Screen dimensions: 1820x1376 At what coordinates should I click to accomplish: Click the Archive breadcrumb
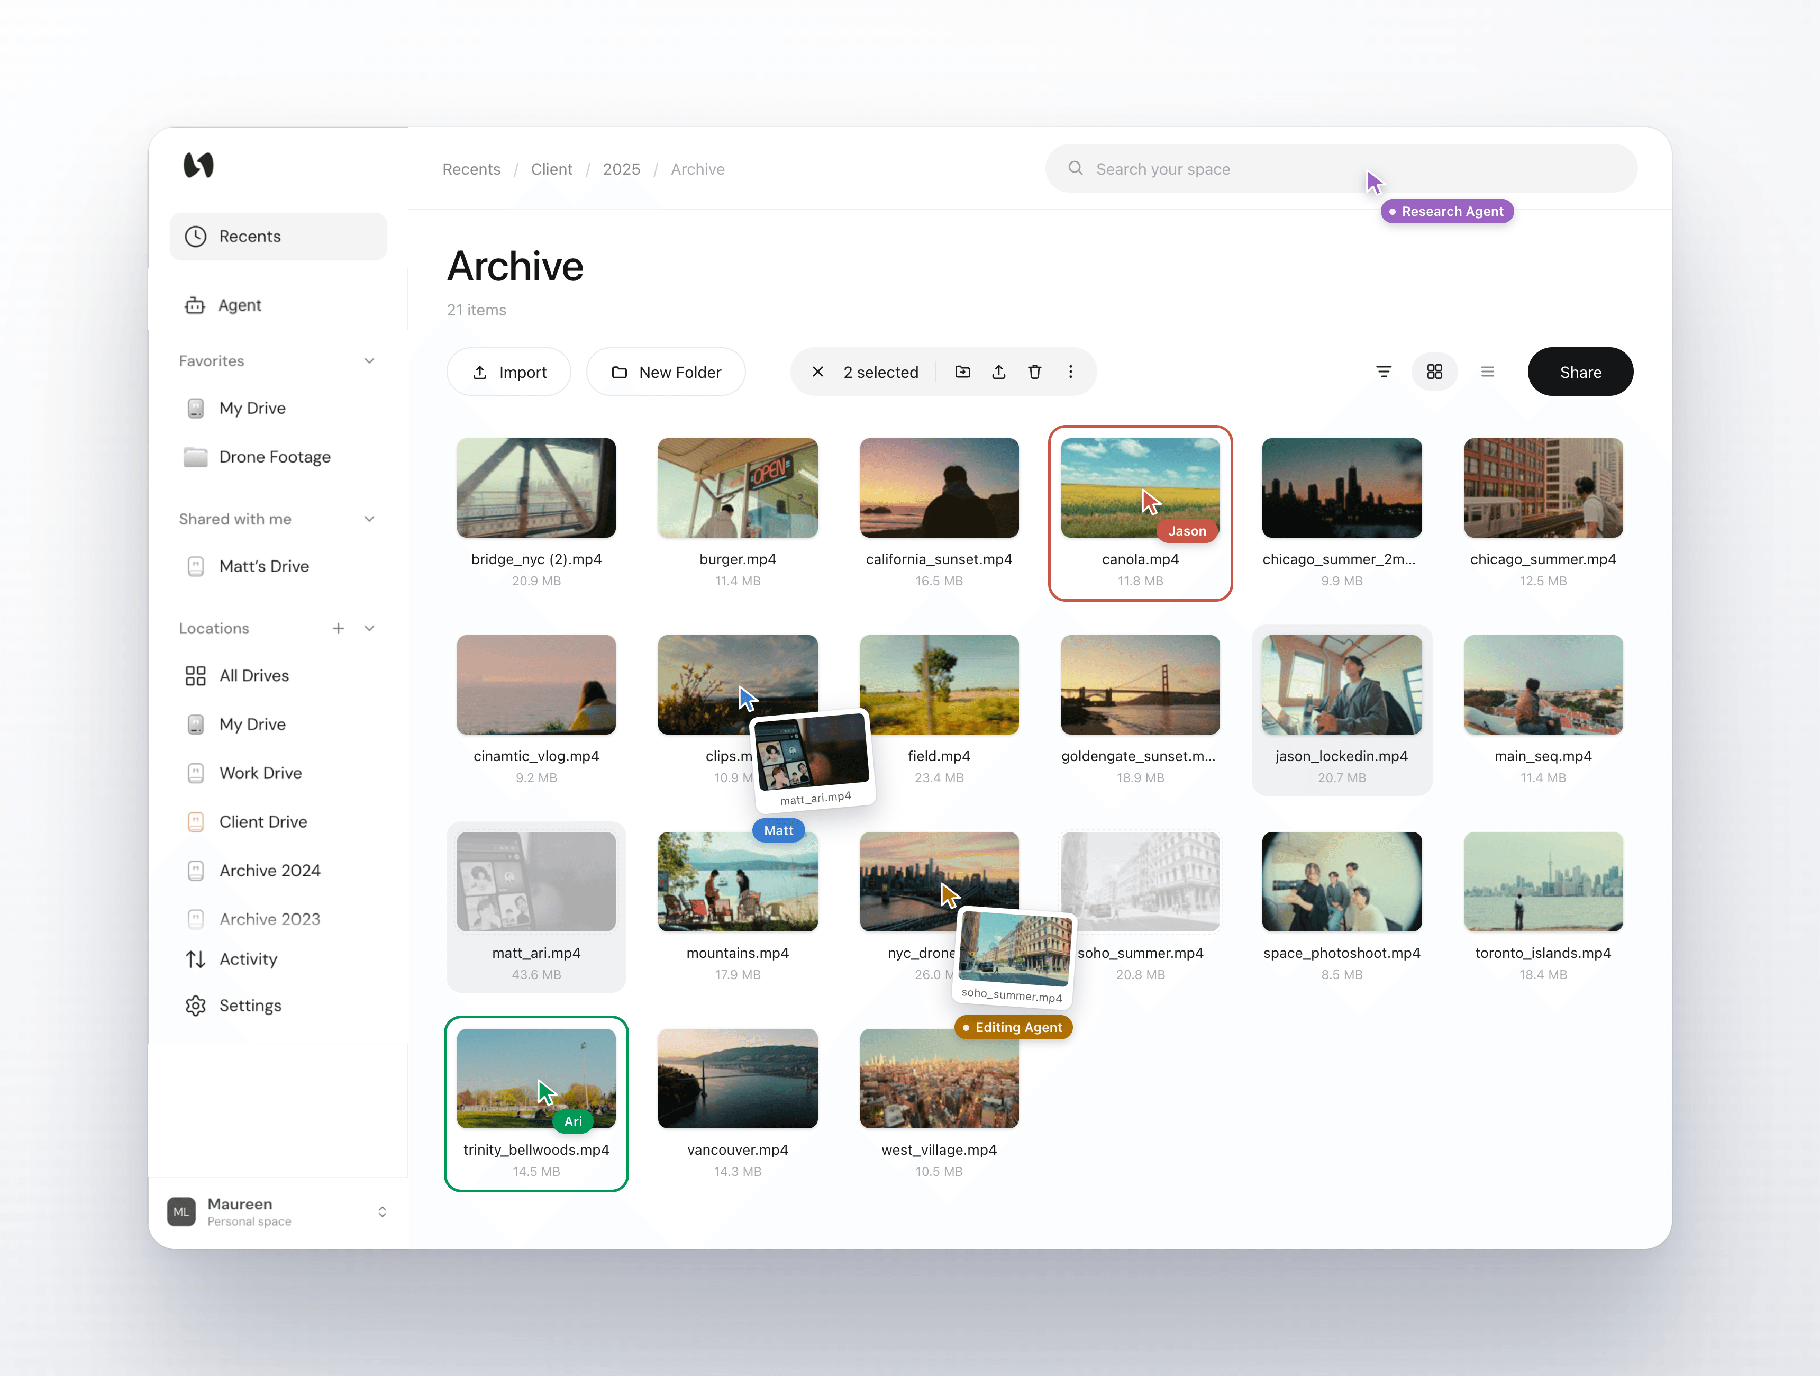pos(698,169)
